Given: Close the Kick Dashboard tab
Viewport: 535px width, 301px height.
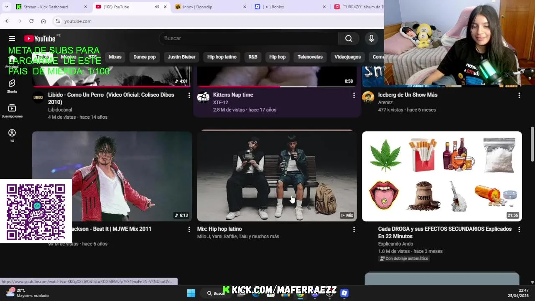Looking at the screenshot, I should pyautogui.click(x=86, y=7).
